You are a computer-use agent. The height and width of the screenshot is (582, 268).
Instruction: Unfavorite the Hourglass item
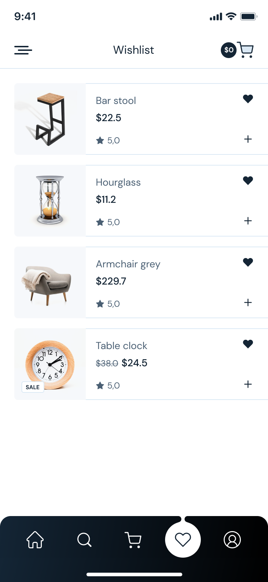[248, 180]
